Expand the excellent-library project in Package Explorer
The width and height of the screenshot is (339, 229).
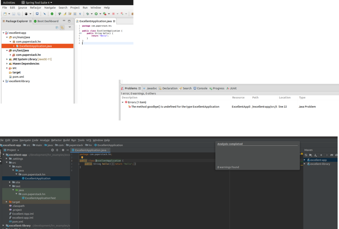coord(4,81)
